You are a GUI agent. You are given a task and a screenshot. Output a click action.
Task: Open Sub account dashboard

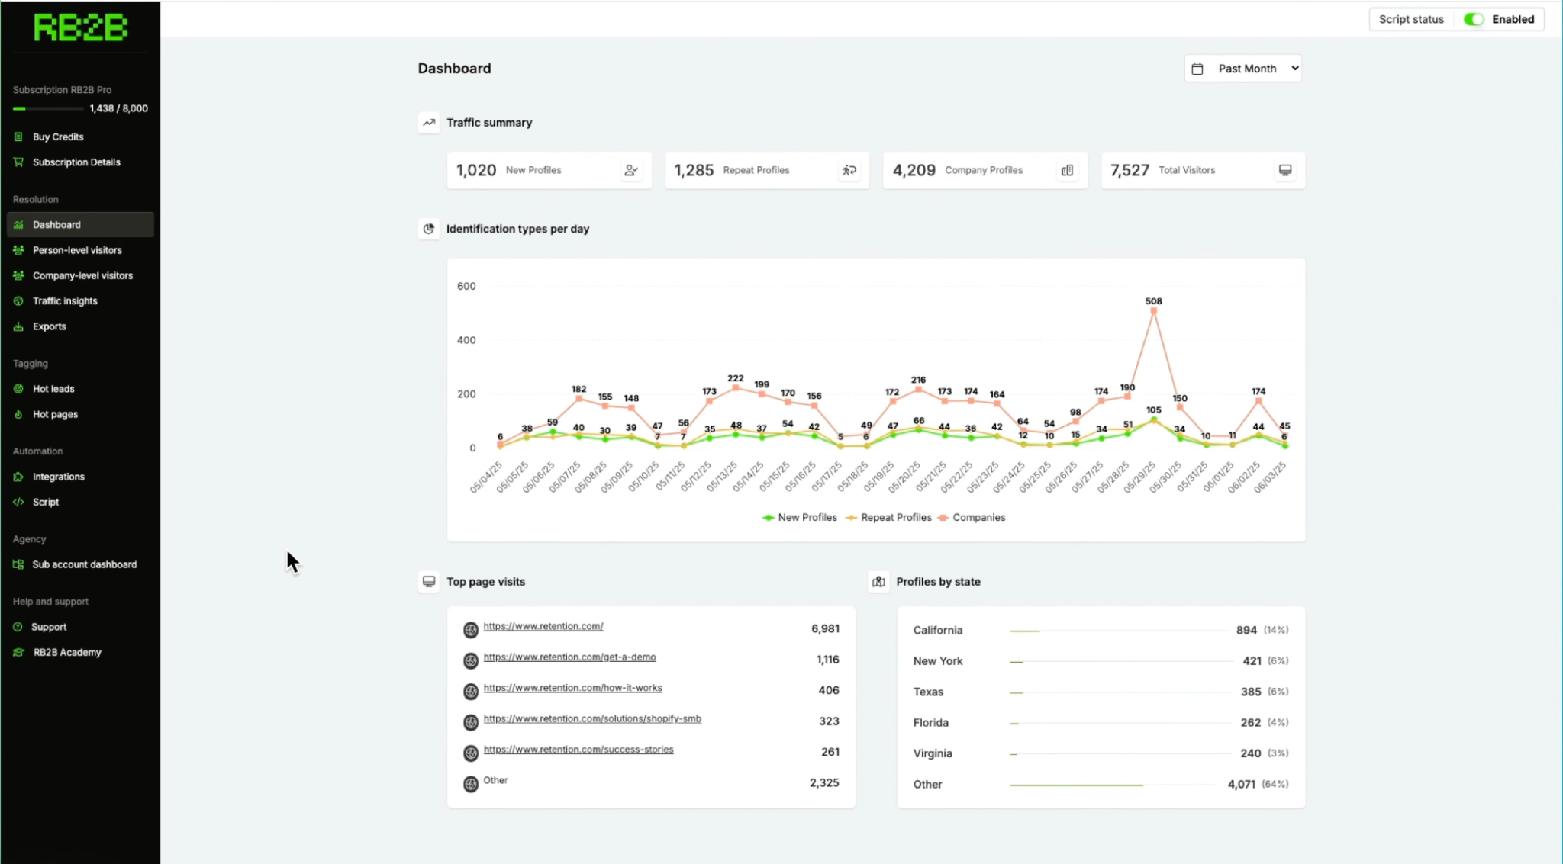click(80, 564)
